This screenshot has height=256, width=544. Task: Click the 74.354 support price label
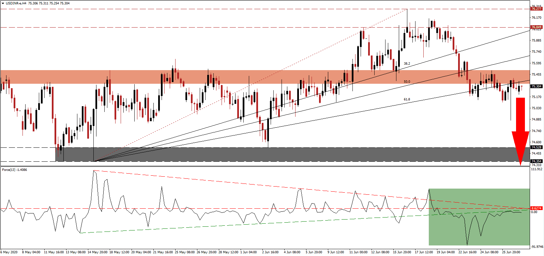click(x=536, y=161)
